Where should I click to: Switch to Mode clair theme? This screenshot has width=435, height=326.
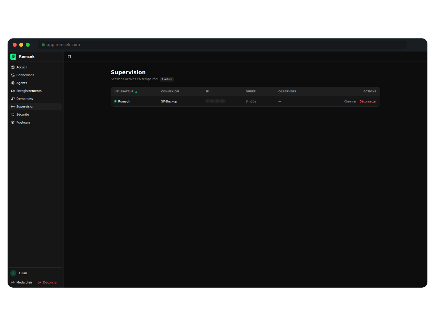[22, 283]
